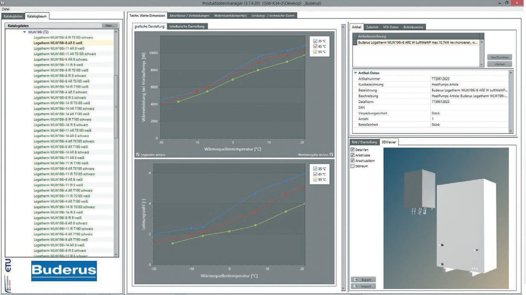Open the Betriebsweise tab
The width and height of the screenshot is (526, 295).
(x=413, y=27)
